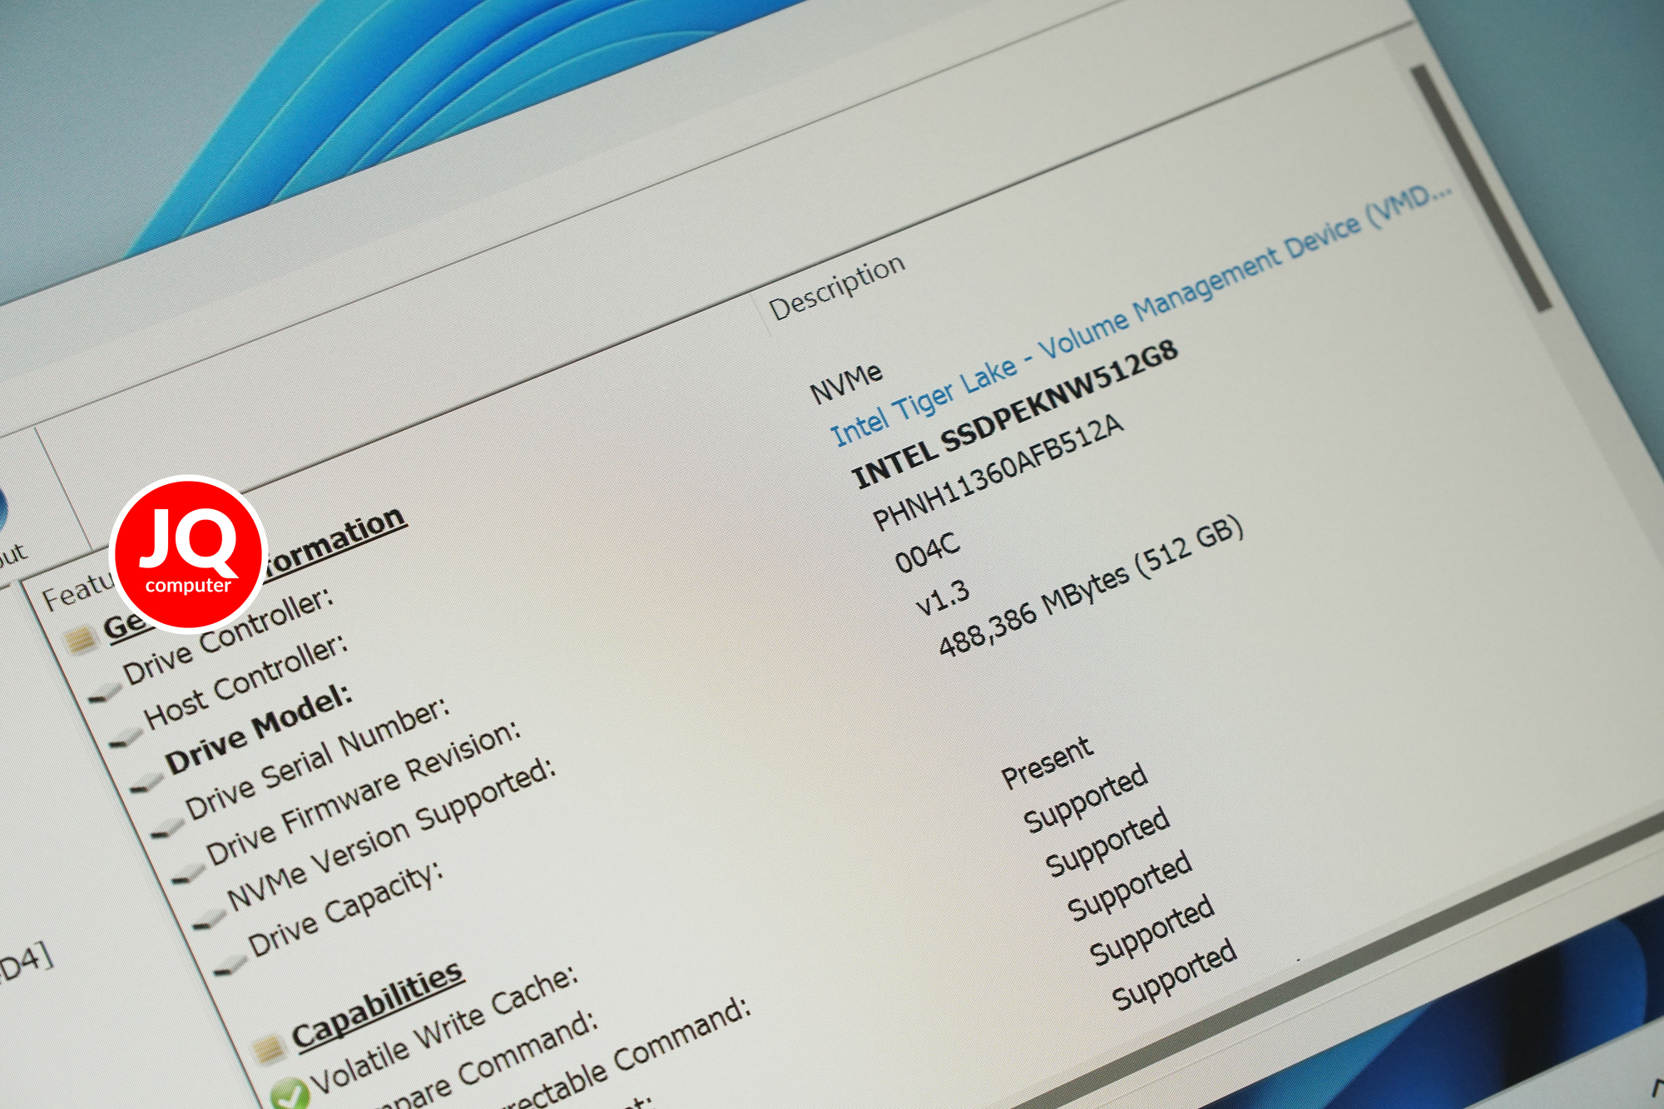Viewport: 1664px width, 1109px height.
Task: Click the vertical scrollbar thumb of details panel
Action: [1483, 188]
